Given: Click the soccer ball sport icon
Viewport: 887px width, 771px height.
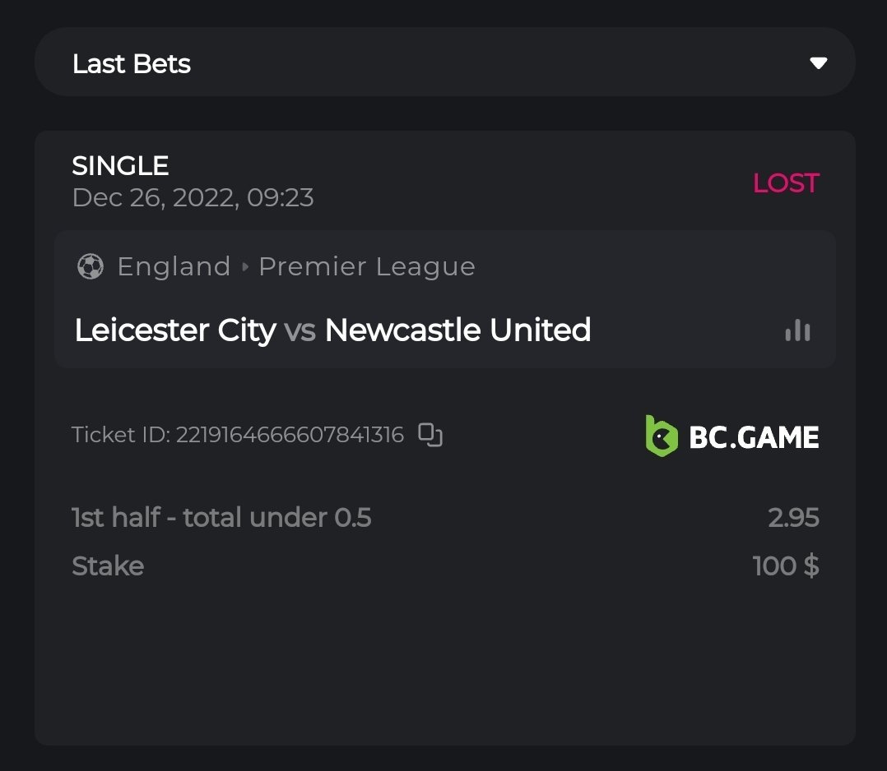Looking at the screenshot, I should [90, 266].
